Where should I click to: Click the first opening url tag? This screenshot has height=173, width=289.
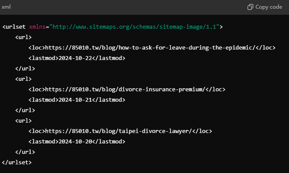click(x=23, y=37)
